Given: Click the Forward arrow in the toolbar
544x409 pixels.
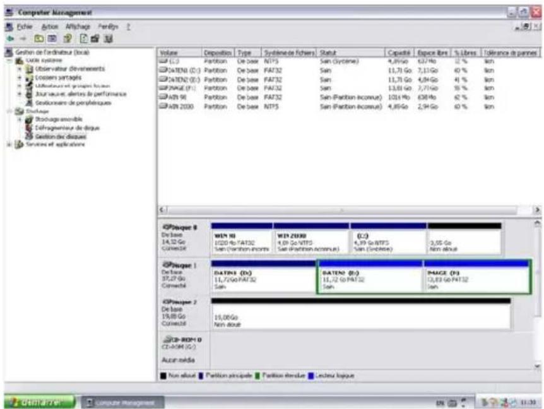Looking at the screenshot, I should coord(23,39).
